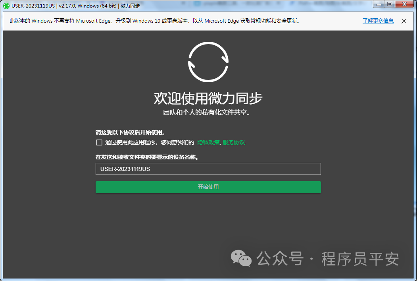Tick the privacy policy agreement checkbox

point(99,143)
